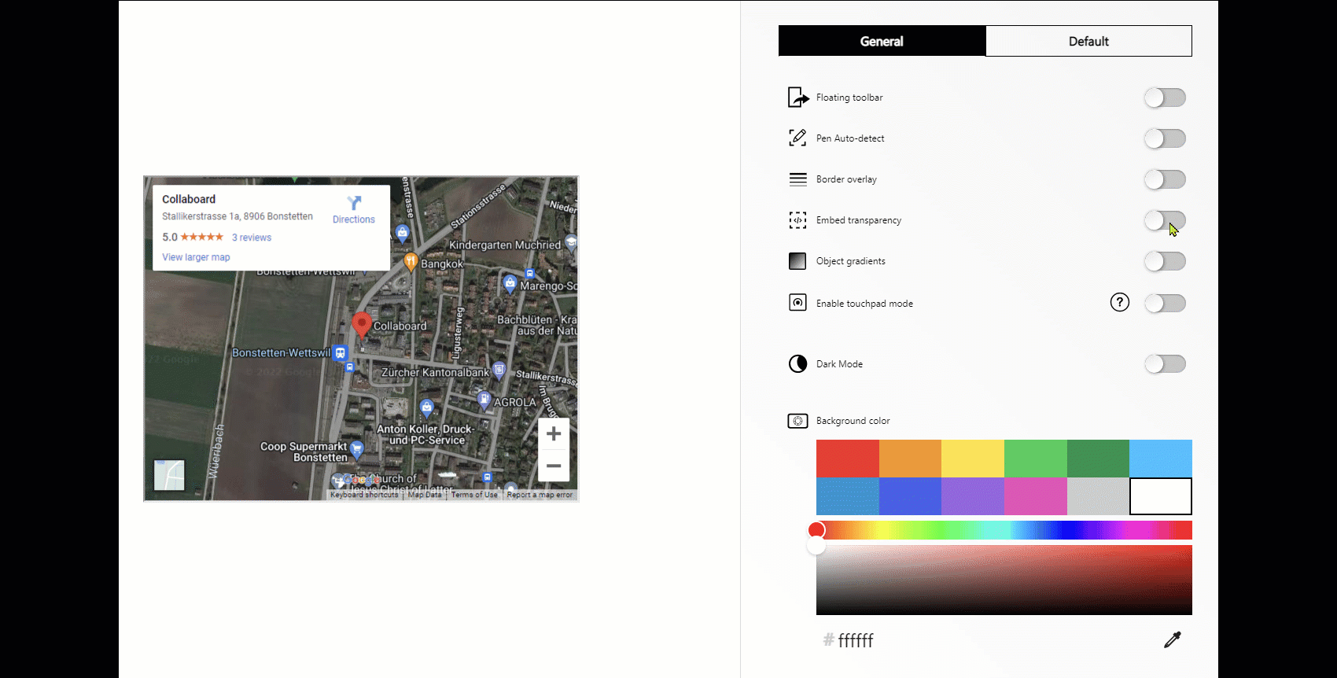The image size is (1337, 678).
Task: Click the map Directions icon
Action: tap(354, 204)
